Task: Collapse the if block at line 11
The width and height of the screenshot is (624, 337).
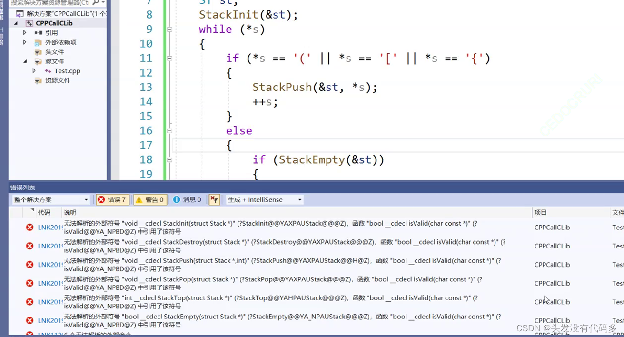Action: (x=169, y=59)
